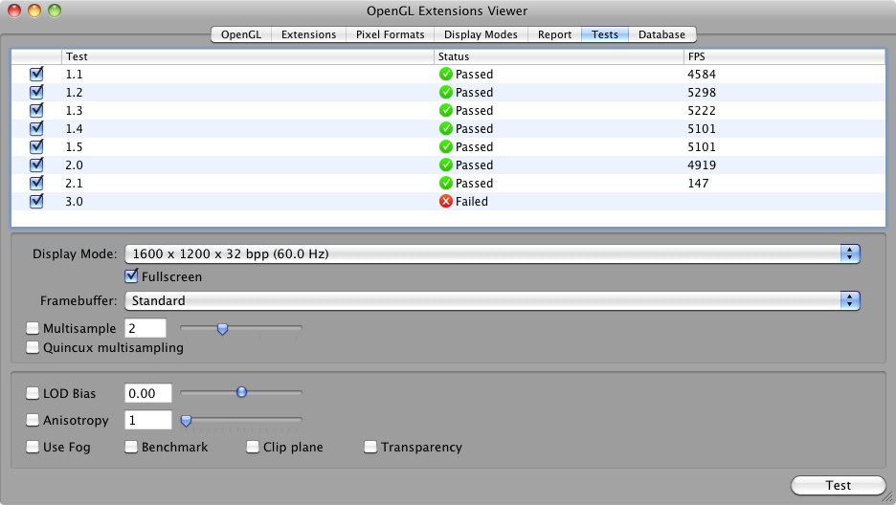Select the FPS value 5298

(x=702, y=93)
